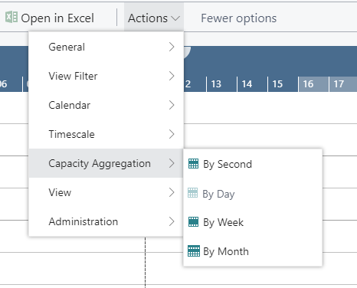Expand the Calendar submenu chevron

[172, 105]
